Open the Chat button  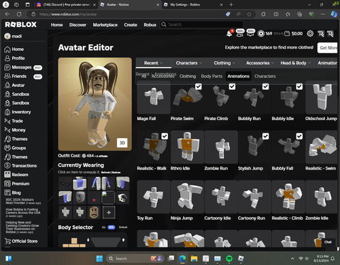click(328, 242)
